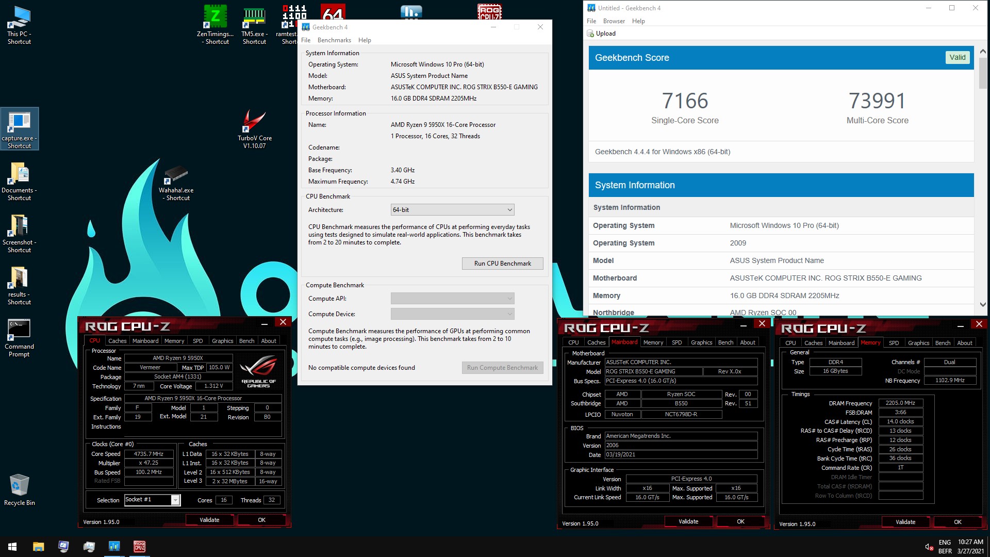Open ROG CPU-Z taskbar icon
Viewport: 990px width, 557px height.
[x=139, y=547]
